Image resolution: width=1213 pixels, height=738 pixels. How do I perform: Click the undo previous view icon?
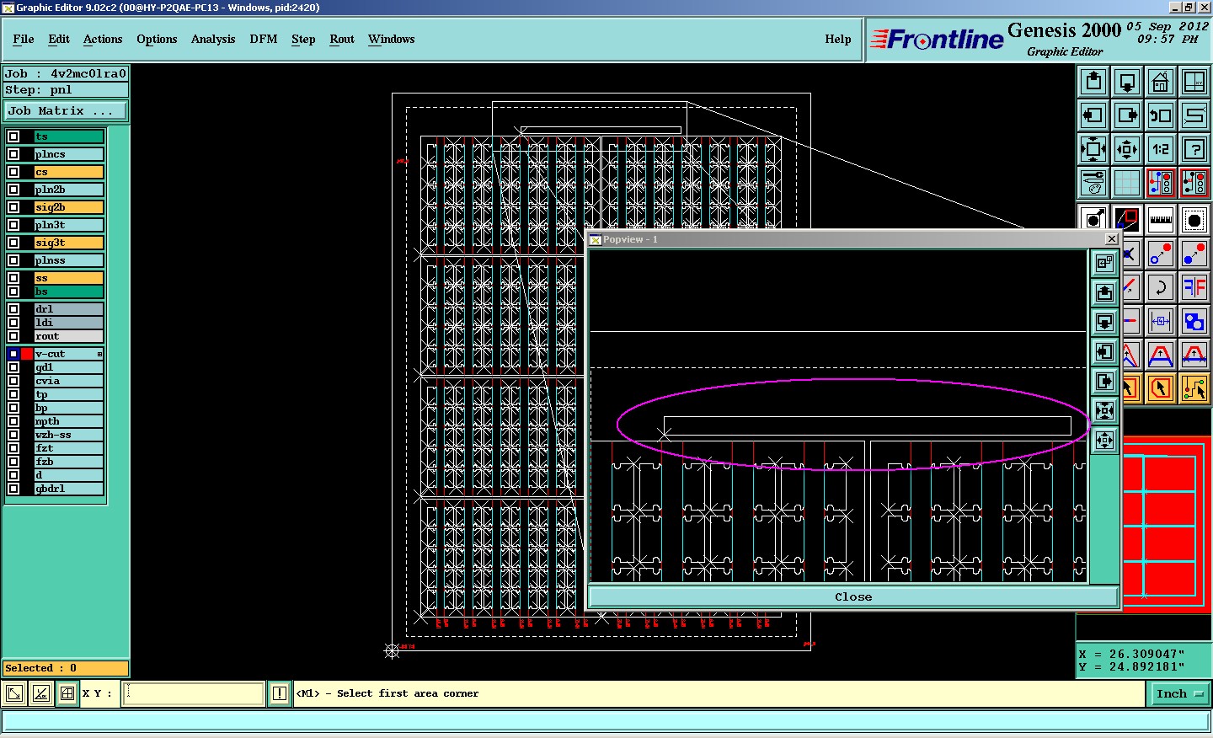1160,115
